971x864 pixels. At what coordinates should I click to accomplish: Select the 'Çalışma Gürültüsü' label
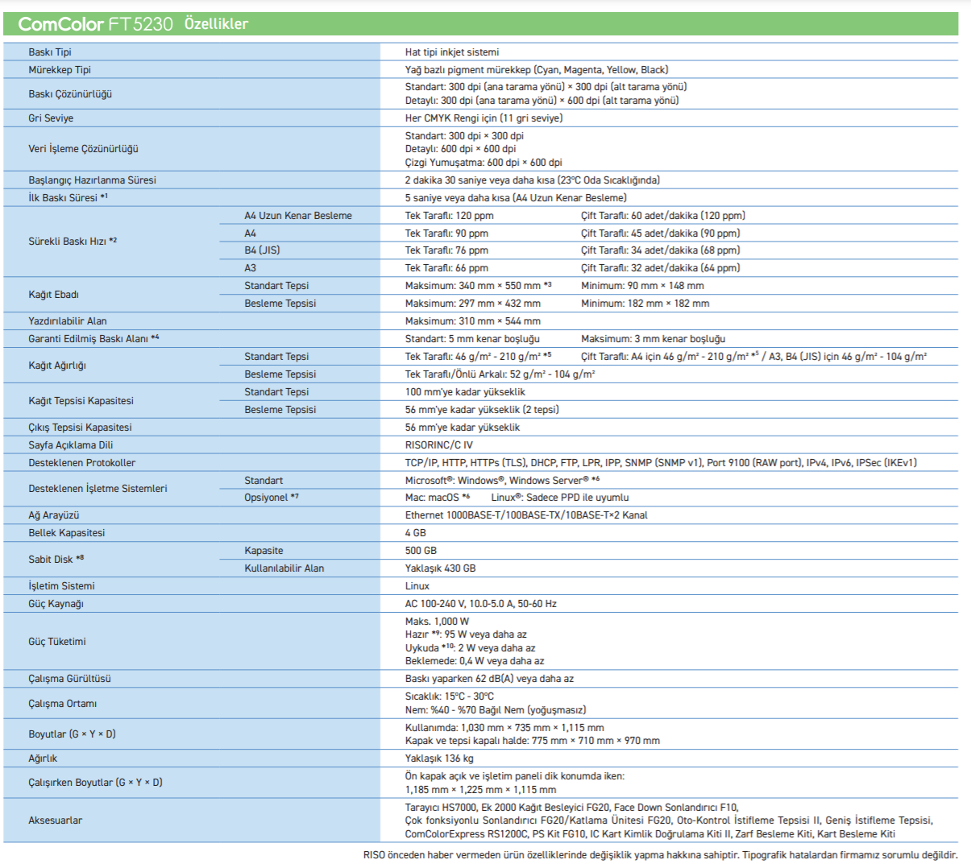click(70, 679)
